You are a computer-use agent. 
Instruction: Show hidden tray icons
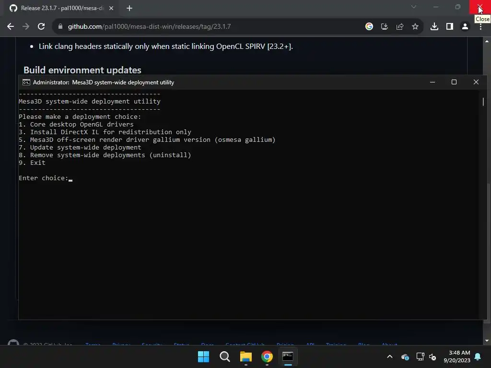coord(390,356)
